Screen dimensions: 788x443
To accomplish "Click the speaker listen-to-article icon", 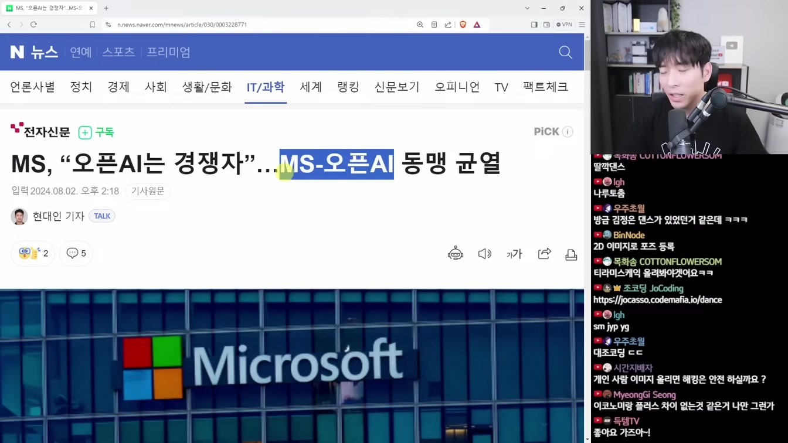I will click(484, 254).
